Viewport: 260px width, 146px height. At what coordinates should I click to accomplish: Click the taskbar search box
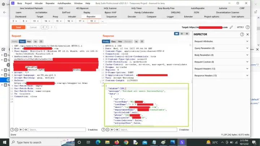click(x=42, y=142)
